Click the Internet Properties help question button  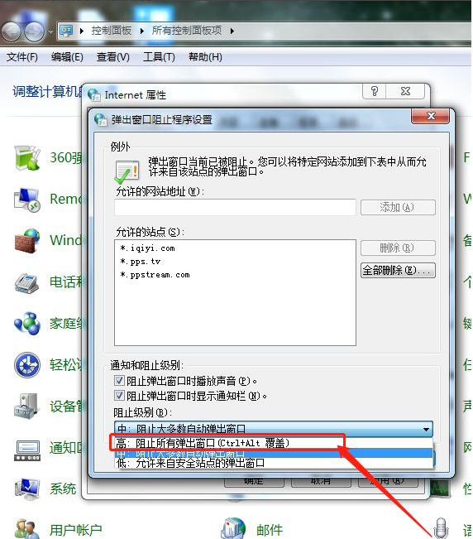(375, 91)
